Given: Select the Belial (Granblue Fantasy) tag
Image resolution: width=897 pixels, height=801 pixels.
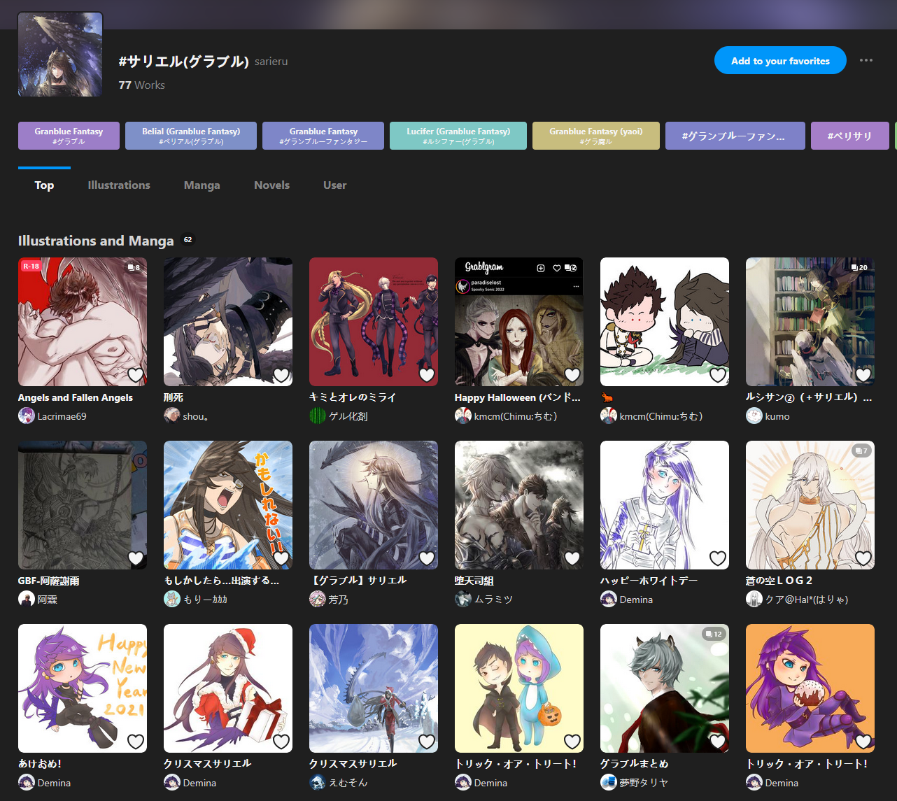Looking at the screenshot, I should pos(191,136).
